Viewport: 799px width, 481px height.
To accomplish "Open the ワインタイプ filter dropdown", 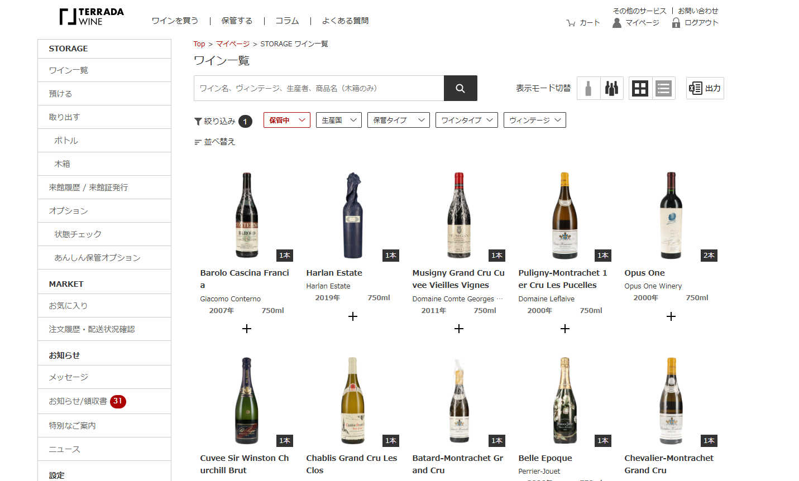I will (x=467, y=120).
